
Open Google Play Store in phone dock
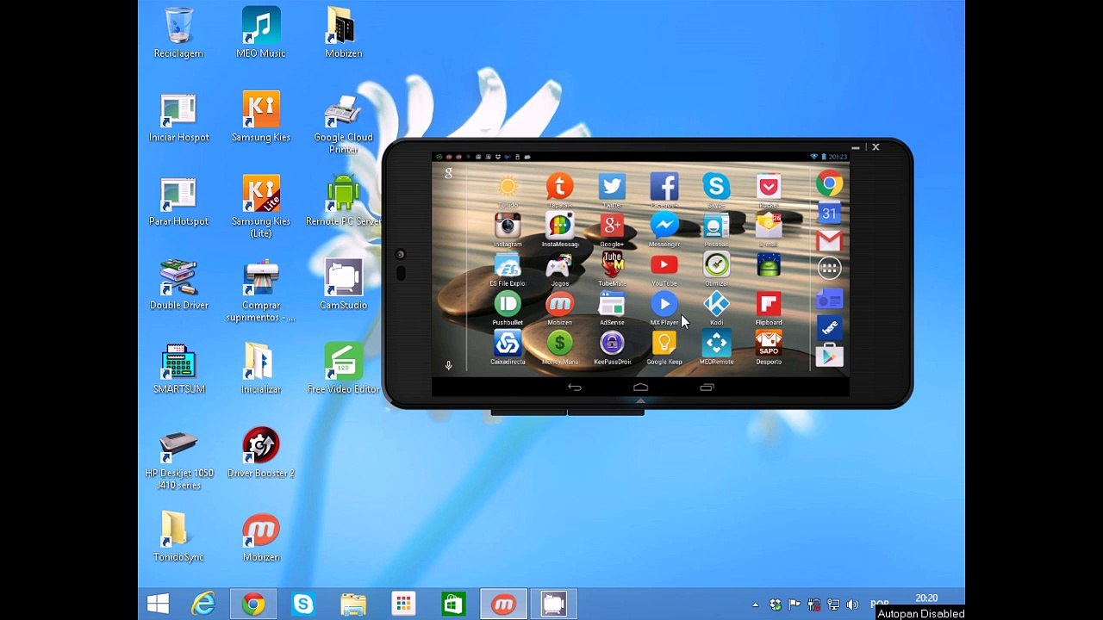829,356
